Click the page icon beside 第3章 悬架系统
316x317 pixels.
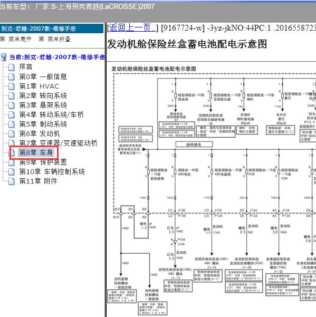click(12, 105)
